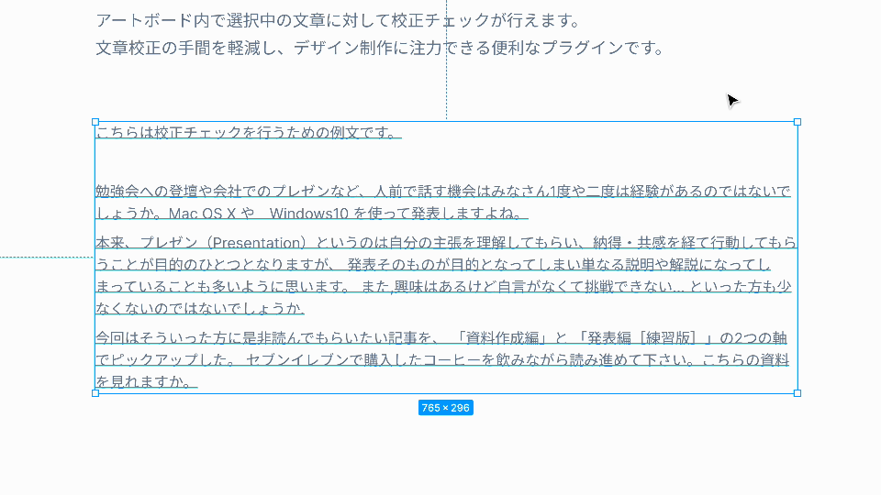The width and height of the screenshot is (881, 495).
Task: Click the last line を見れますか。
Action: pyautogui.click(x=146, y=381)
